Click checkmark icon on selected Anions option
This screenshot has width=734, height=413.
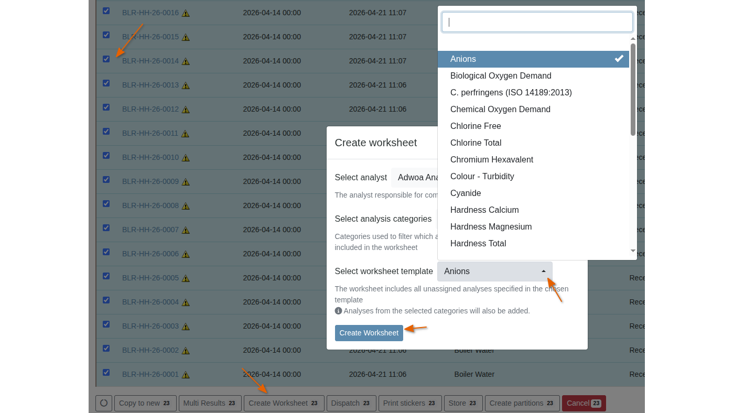pyautogui.click(x=619, y=59)
